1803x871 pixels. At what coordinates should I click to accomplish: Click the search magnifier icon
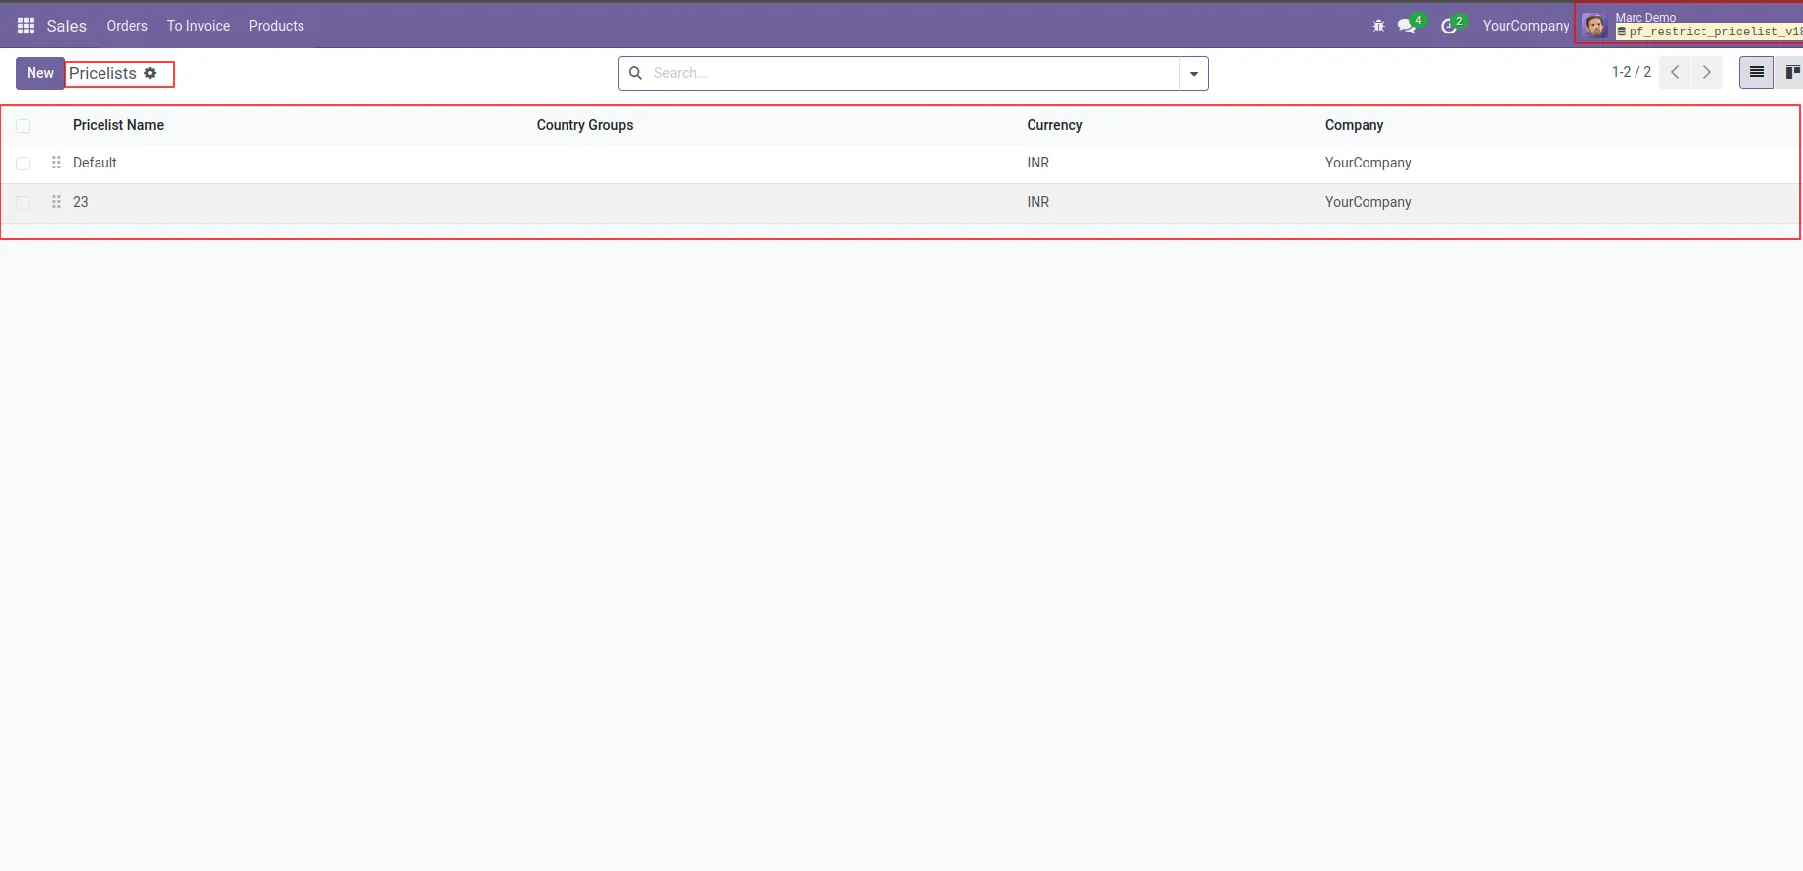[635, 73]
